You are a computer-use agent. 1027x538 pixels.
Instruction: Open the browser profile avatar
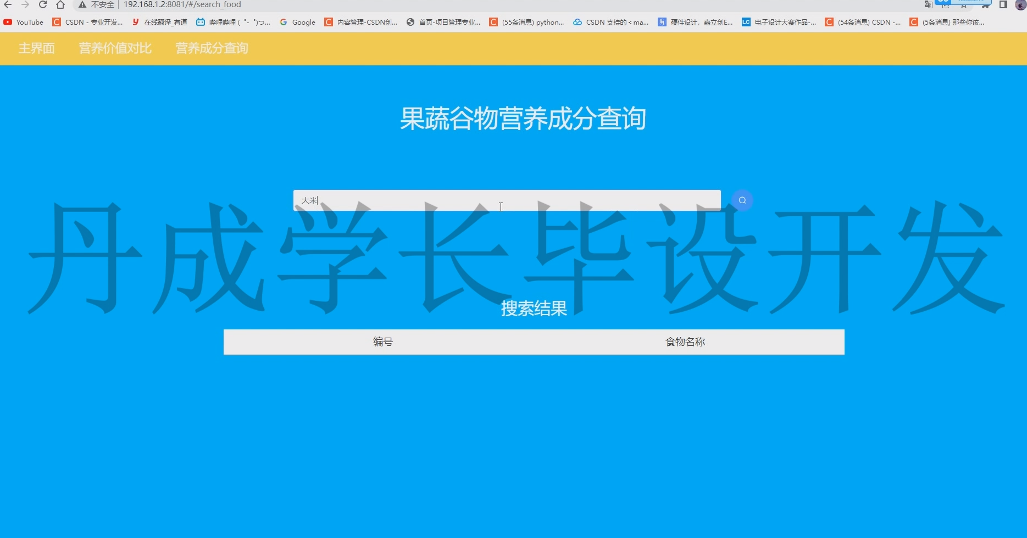pyautogui.click(x=1021, y=5)
